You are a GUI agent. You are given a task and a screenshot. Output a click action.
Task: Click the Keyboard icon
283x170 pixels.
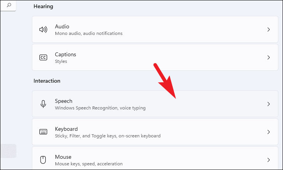click(43, 132)
